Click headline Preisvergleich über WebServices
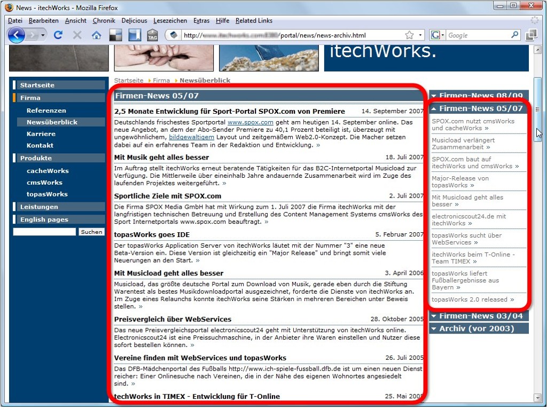The width and height of the screenshot is (547, 410). pos(173,319)
